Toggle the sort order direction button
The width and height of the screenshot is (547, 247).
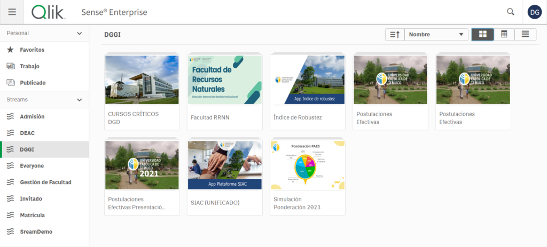pos(395,35)
